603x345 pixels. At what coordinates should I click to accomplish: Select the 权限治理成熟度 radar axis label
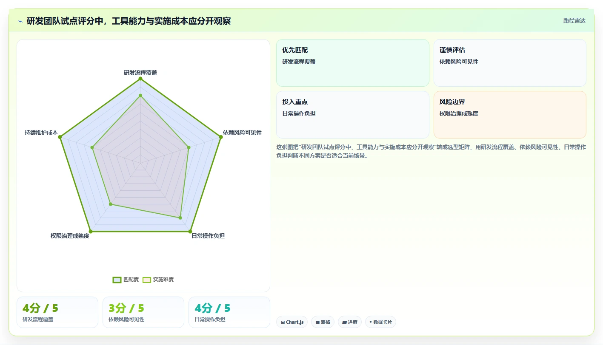tap(70, 236)
